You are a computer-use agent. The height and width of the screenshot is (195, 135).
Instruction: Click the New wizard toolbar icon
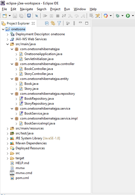pos(5,16)
